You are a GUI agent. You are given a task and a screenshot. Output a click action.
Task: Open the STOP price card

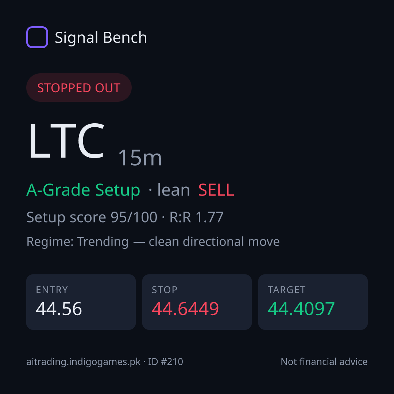coord(197,302)
